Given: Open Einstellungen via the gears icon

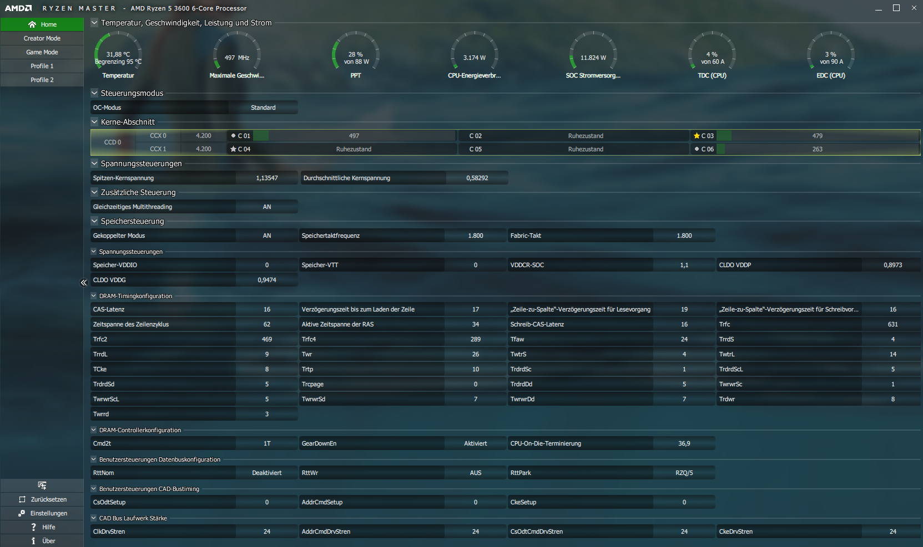Looking at the screenshot, I should click(x=22, y=513).
